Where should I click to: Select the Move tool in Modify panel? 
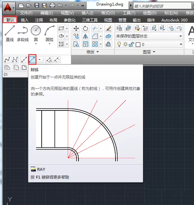point(76,28)
